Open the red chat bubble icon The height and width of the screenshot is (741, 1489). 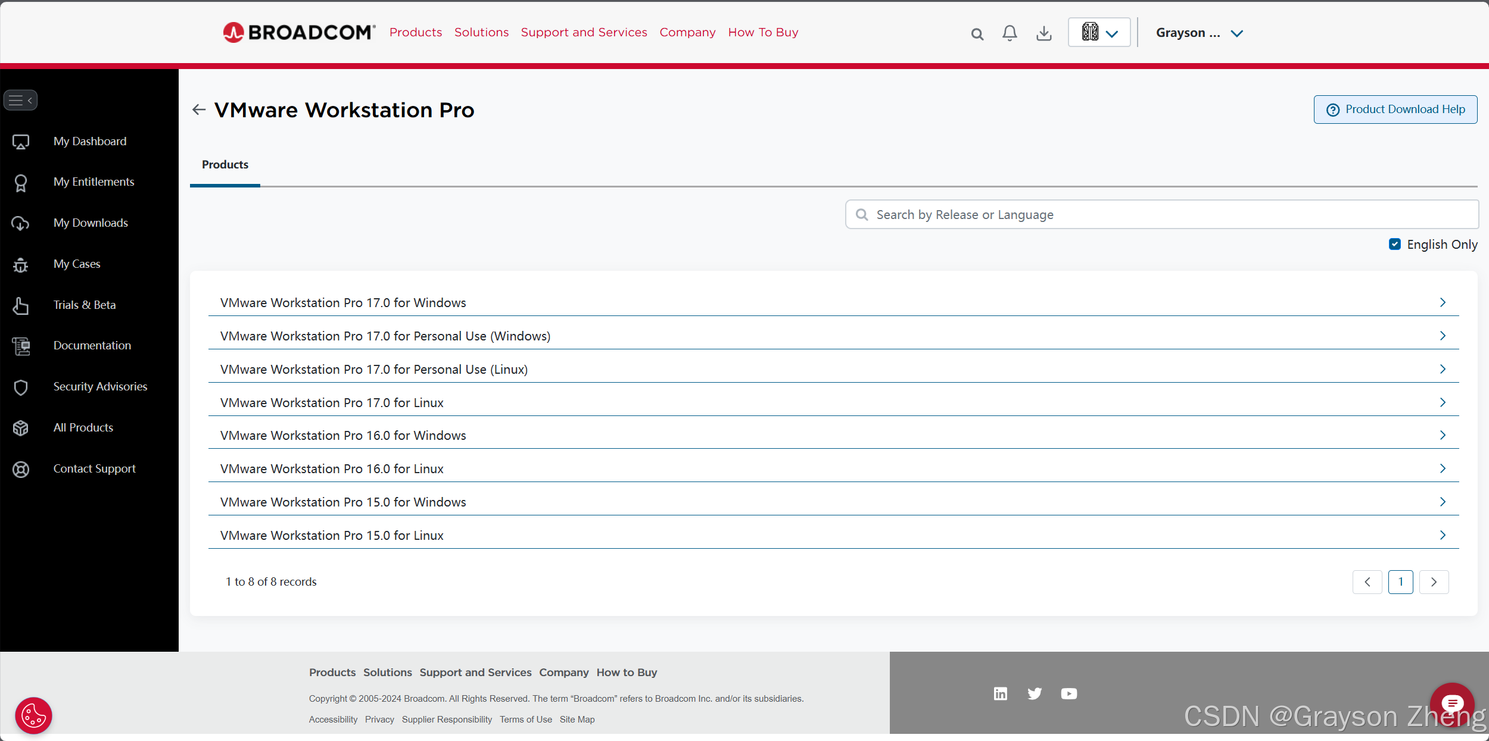point(1451,704)
